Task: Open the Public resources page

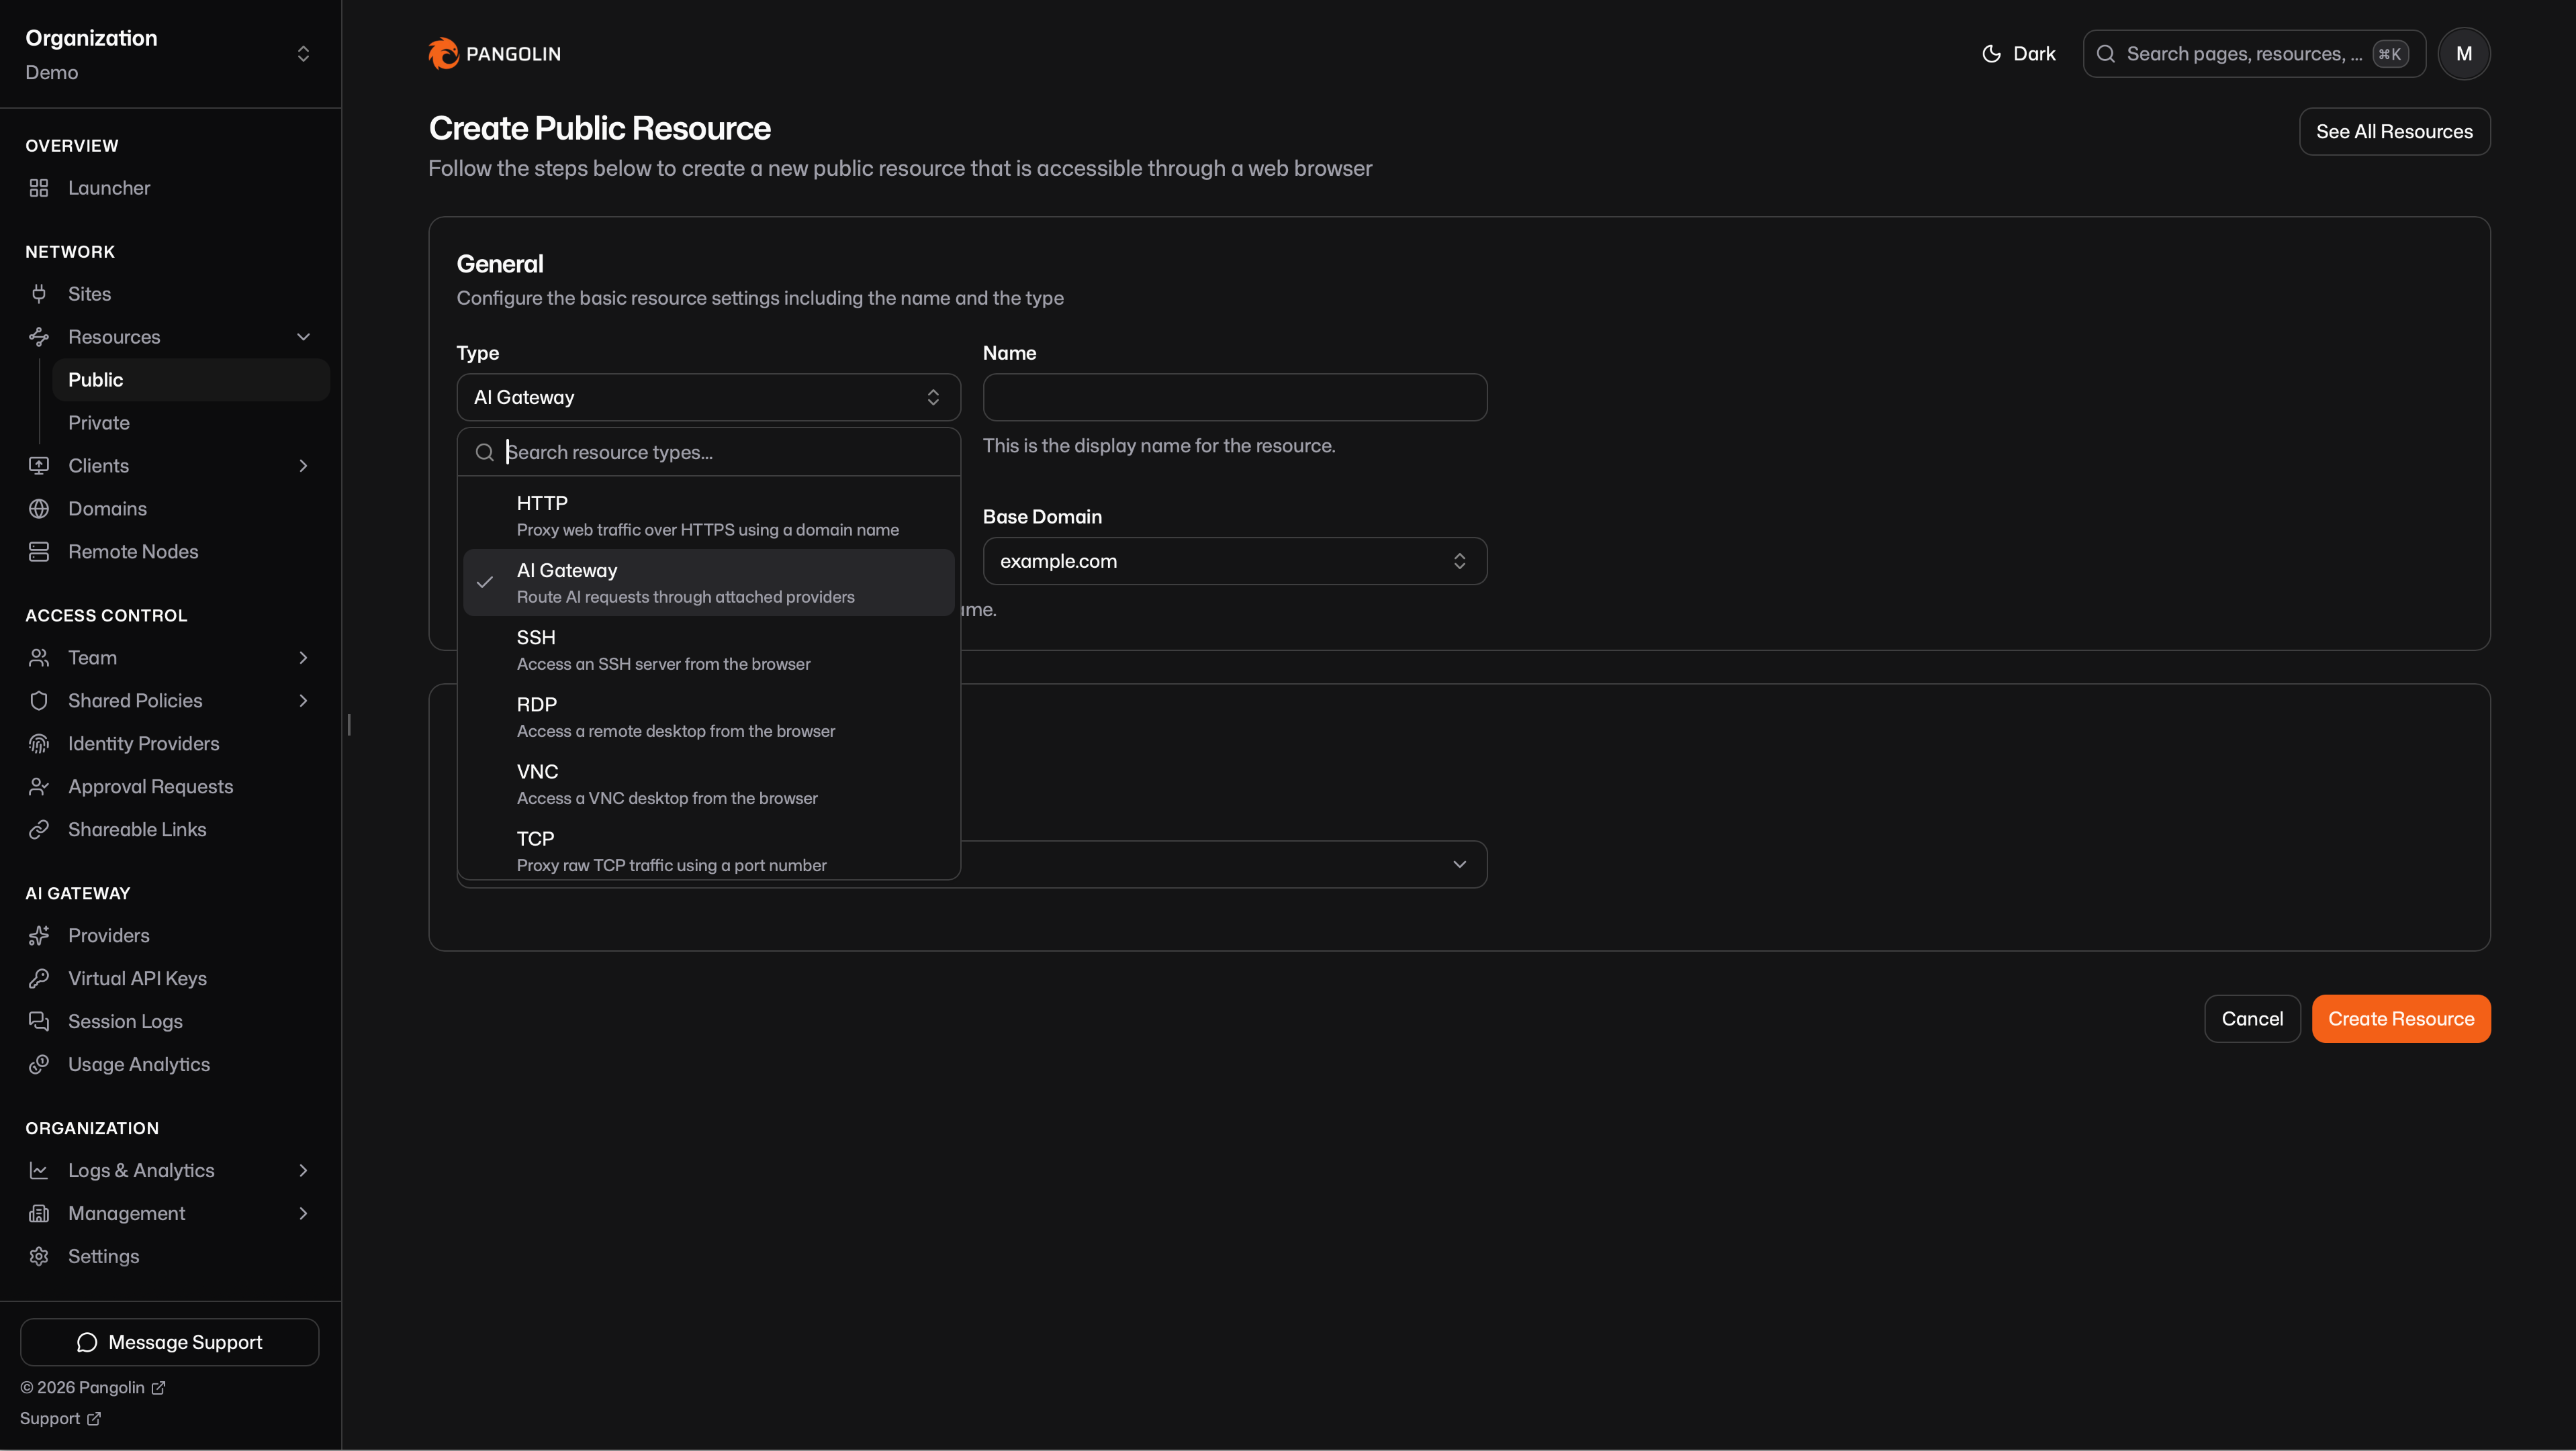Action: tap(190, 380)
